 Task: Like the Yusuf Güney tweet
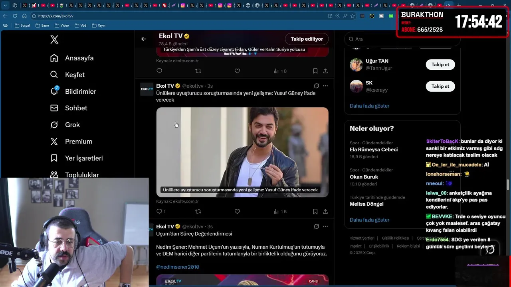pyautogui.click(x=237, y=211)
